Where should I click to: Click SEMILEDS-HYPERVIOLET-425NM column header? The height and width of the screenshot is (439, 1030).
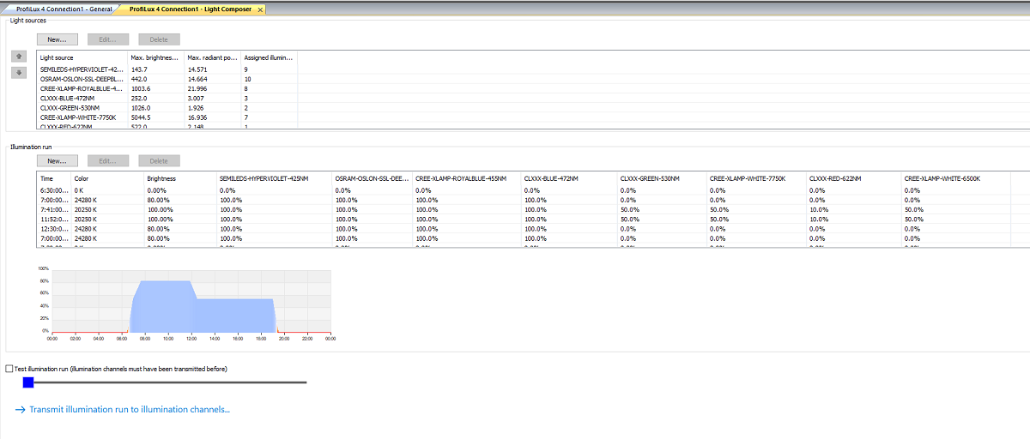(276, 178)
